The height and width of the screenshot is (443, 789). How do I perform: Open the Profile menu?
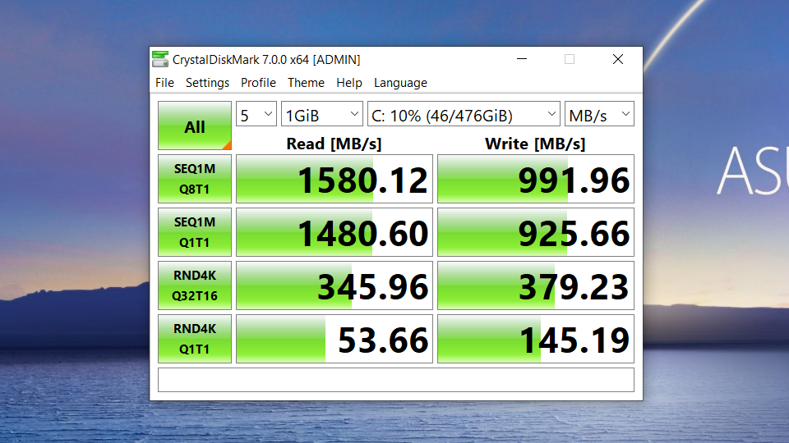click(258, 82)
